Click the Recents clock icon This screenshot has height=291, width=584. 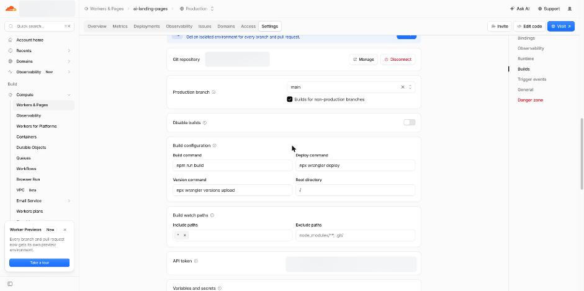(x=11, y=51)
